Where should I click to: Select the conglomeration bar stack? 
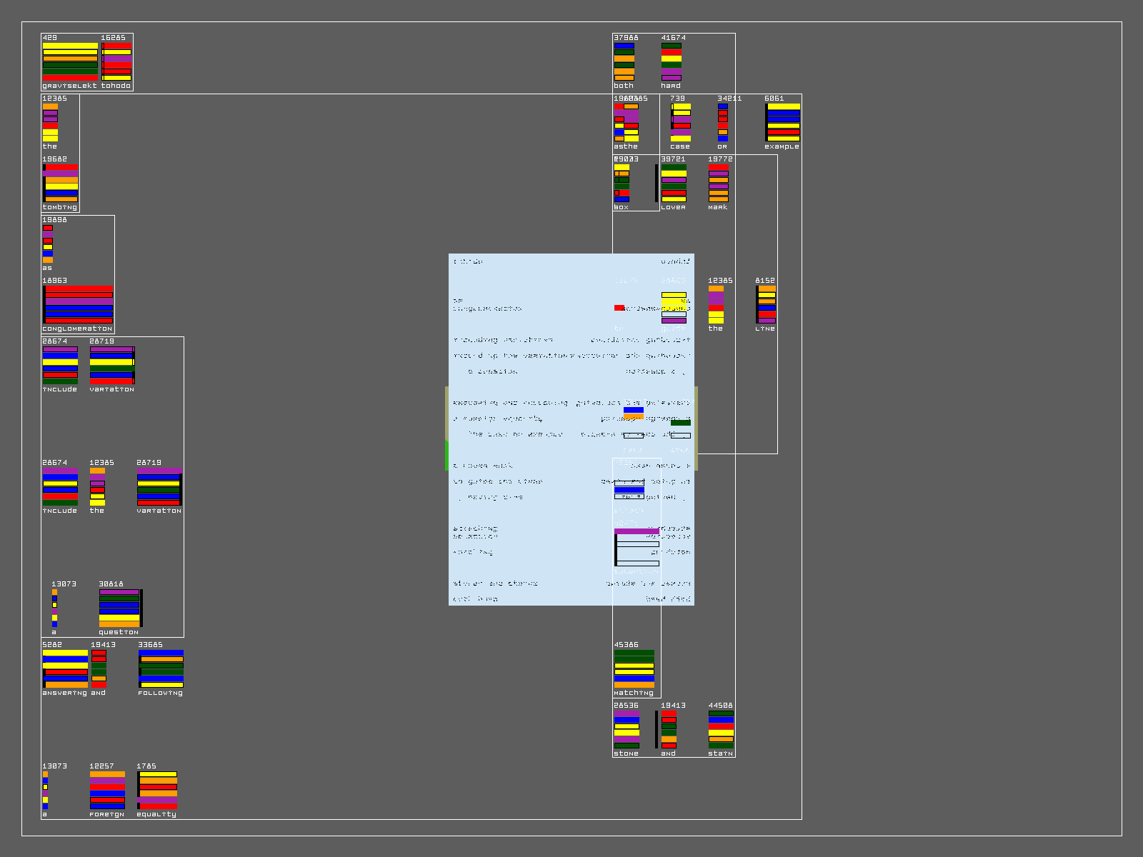(78, 304)
